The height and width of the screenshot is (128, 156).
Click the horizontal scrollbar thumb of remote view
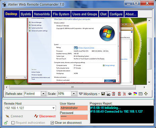coord(72,87)
